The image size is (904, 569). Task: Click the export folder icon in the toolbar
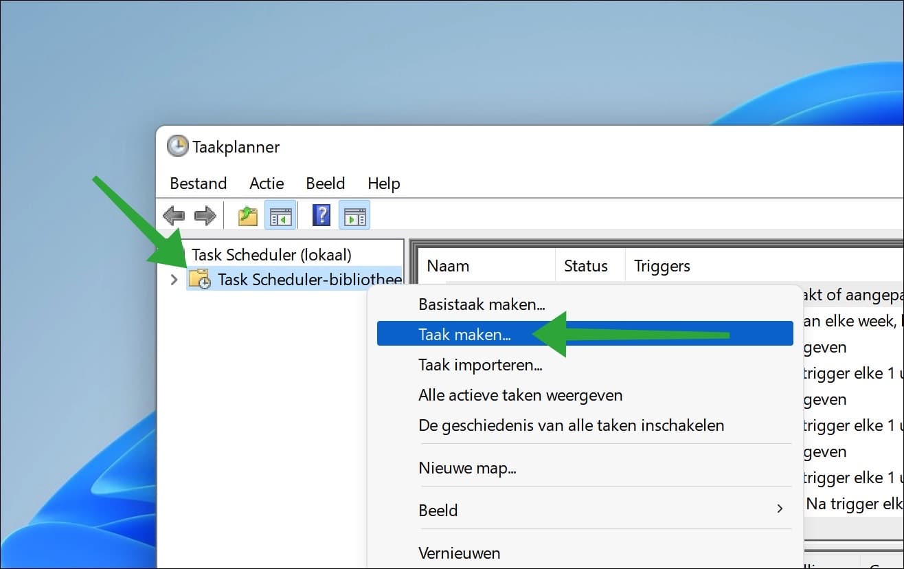[247, 214]
